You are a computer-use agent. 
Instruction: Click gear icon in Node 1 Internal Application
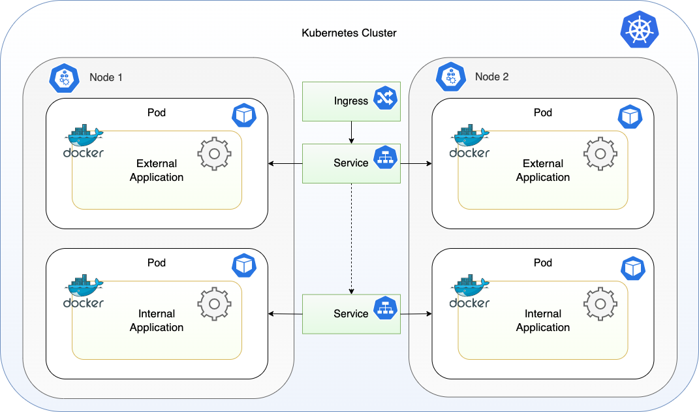click(x=215, y=304)
